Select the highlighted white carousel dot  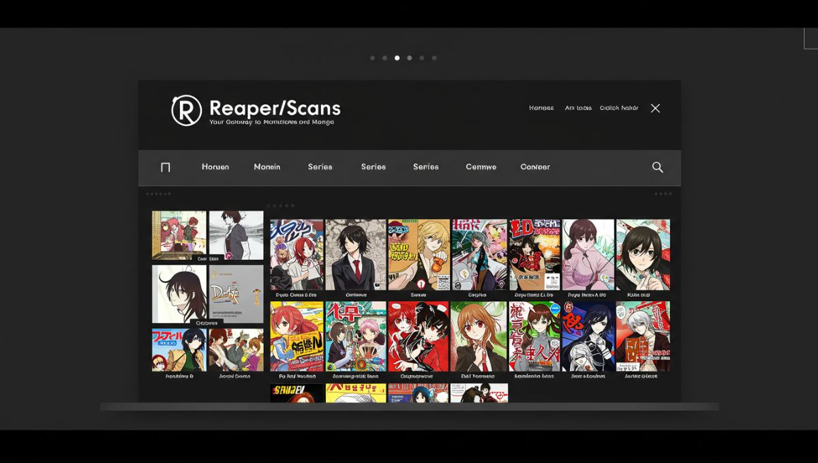tap(397, 58)
